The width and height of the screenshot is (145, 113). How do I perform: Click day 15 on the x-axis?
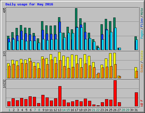pos(68,110)
